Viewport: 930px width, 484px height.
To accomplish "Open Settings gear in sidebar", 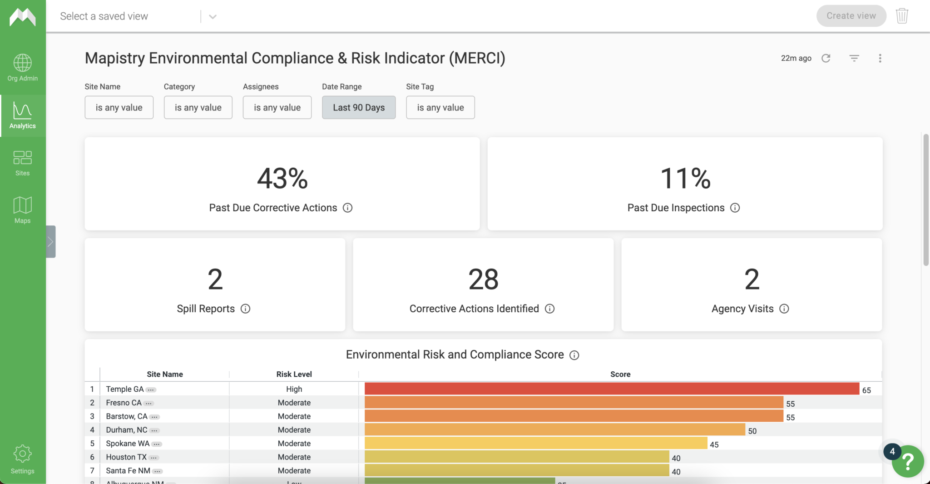I will point(23,459).
